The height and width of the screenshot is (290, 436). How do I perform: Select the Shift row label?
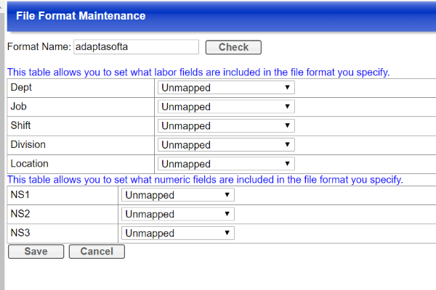[23, 125]
